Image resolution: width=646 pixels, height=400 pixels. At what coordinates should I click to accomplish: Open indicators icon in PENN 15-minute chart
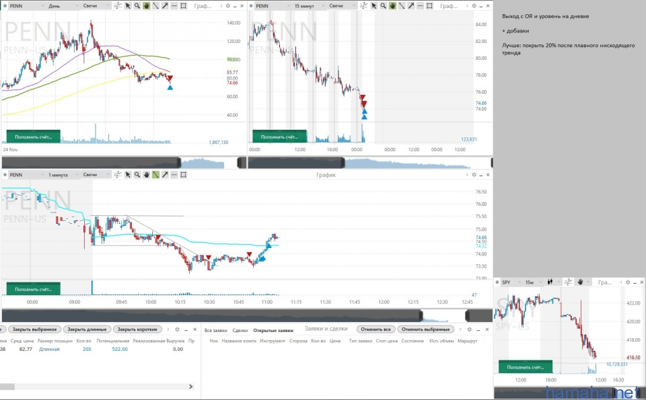[x=364, y=6]
